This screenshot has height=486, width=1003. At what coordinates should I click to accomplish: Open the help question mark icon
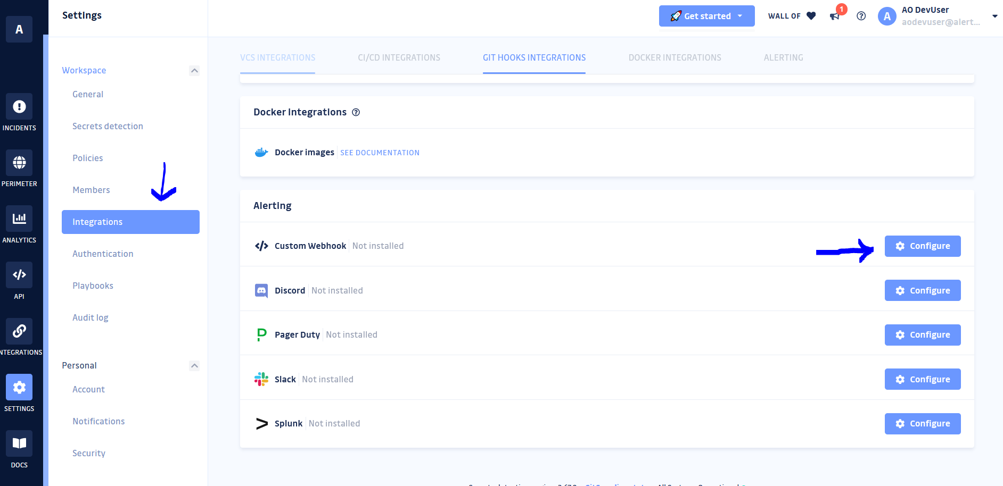(861, 16)
